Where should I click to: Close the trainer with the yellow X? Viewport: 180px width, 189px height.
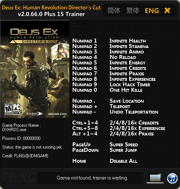click(167, 11)
